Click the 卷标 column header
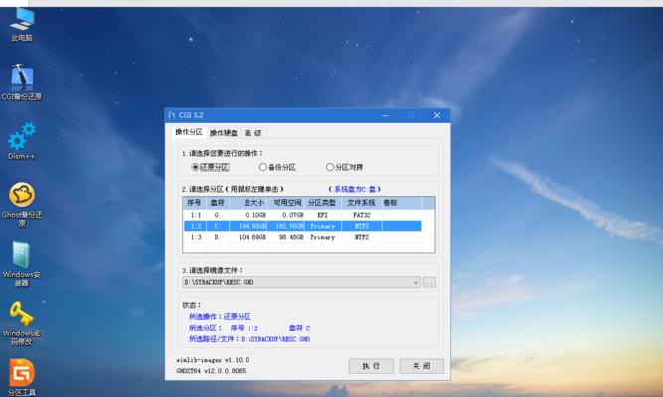Screen dimensions: 663x397 (402, 203)
